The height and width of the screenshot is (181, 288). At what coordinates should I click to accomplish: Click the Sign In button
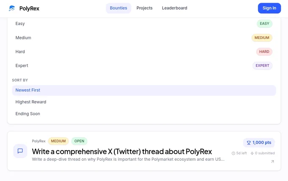[269, 8]
